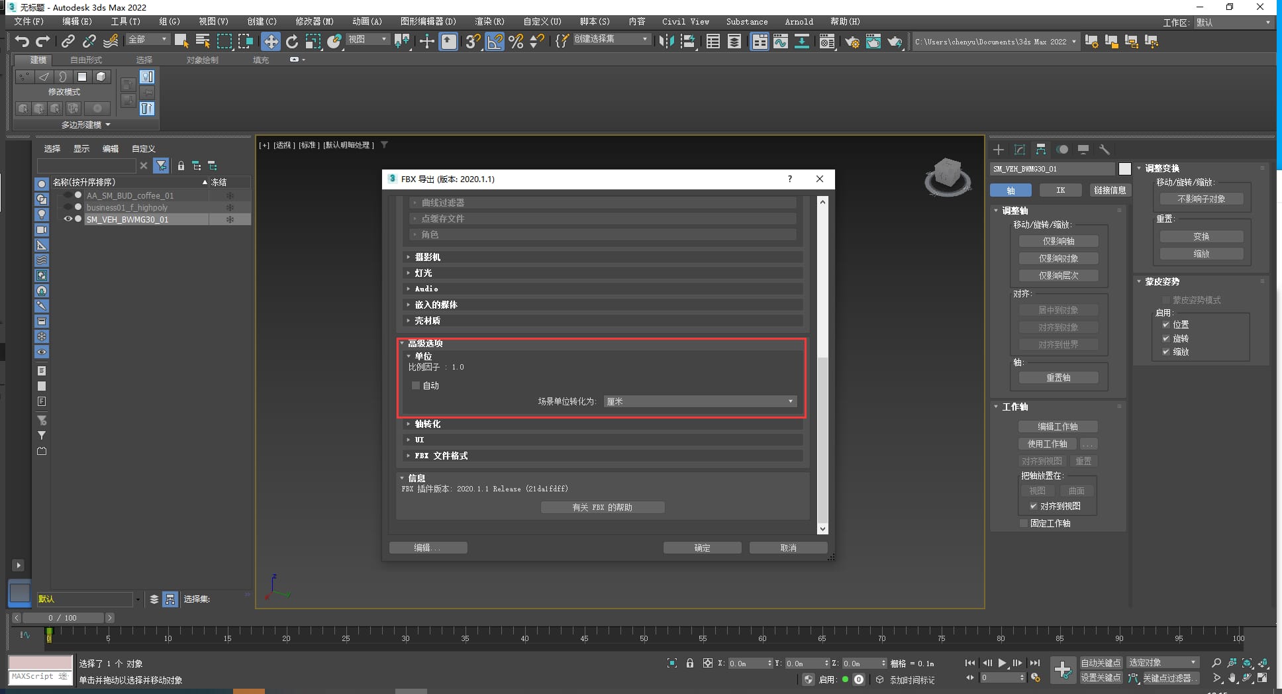Expand the FBX 文件格式 section

[x=603, y=456]
